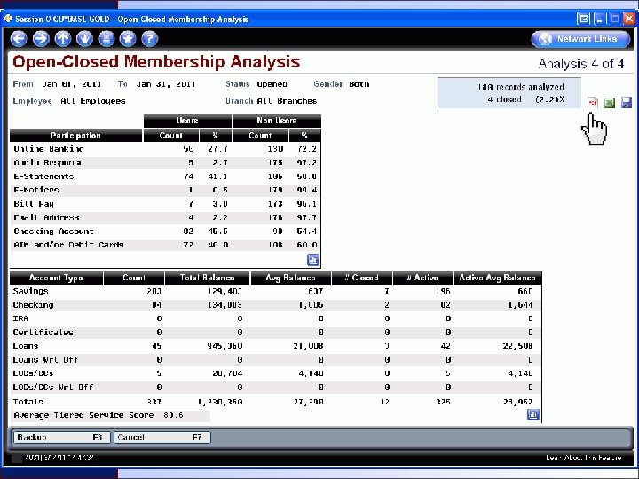
Task: Click the Totals row label
Action: 28,402
